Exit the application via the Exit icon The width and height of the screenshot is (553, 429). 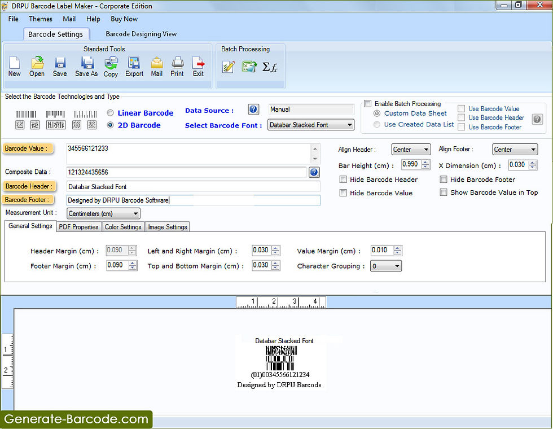click(198, 67)
